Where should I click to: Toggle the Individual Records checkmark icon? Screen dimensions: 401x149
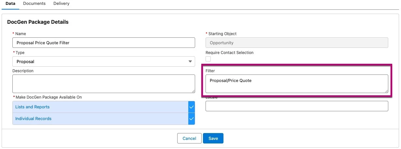tap(192, 119)
